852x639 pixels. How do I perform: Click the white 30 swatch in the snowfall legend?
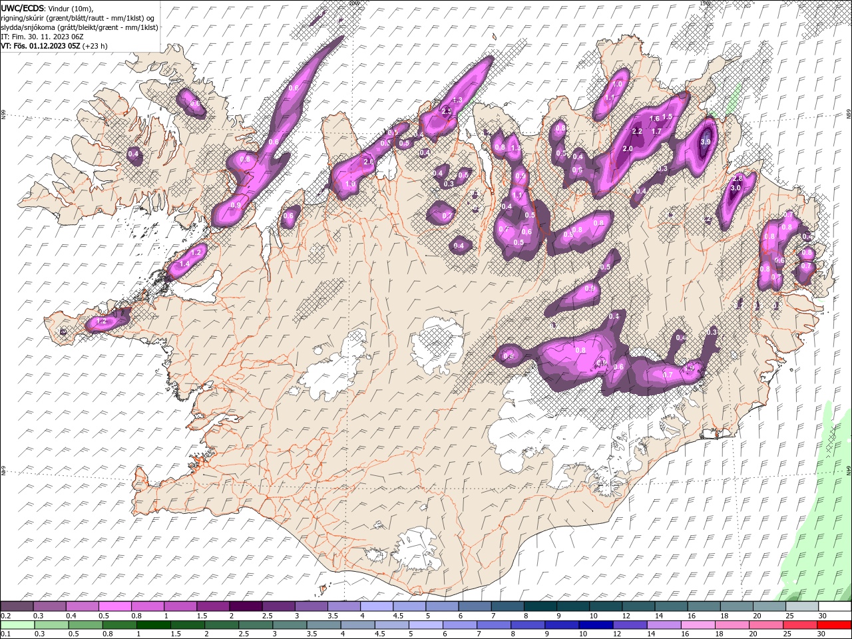(835, 606)
